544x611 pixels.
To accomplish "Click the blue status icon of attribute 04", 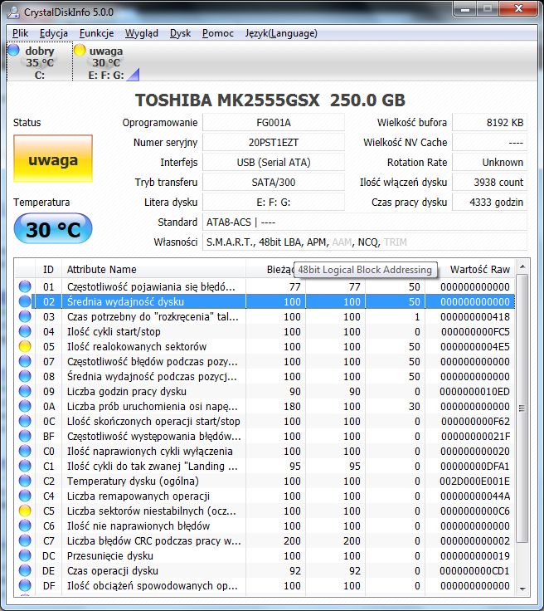I will [x=25, y=331].
